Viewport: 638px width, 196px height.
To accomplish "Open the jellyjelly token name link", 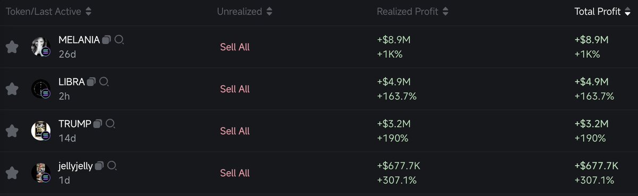I will tap(75, 166).
